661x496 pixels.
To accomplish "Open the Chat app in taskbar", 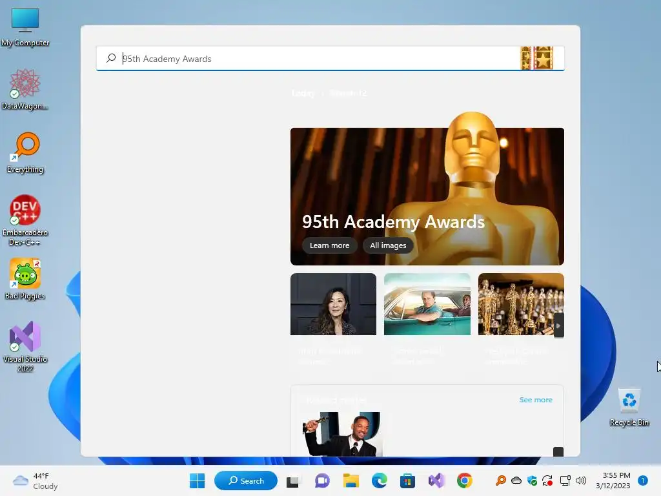I will click(x=322, y=480).
